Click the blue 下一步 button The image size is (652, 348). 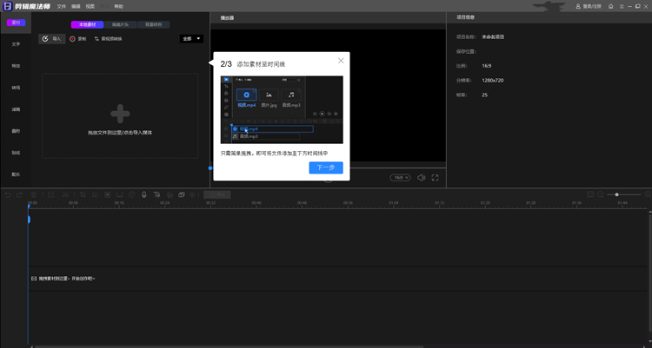pyautogui.click(x=326, y=167)
